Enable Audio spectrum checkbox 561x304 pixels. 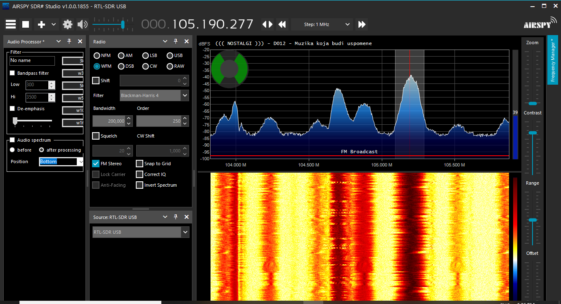tap(12, 140)
